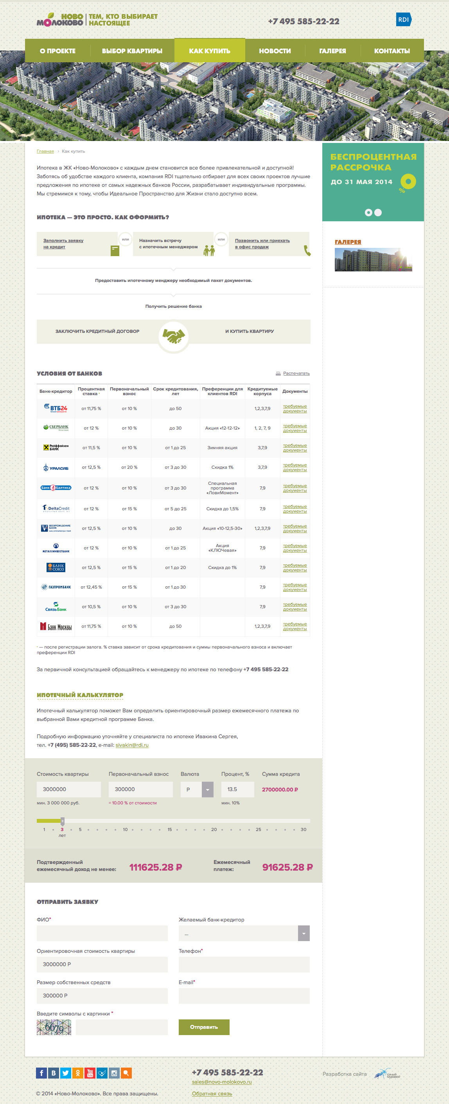This screenshot has width=449, height=1104.
Task: Click the sivakin@rdi.ru email link
Action: point(132,745)
